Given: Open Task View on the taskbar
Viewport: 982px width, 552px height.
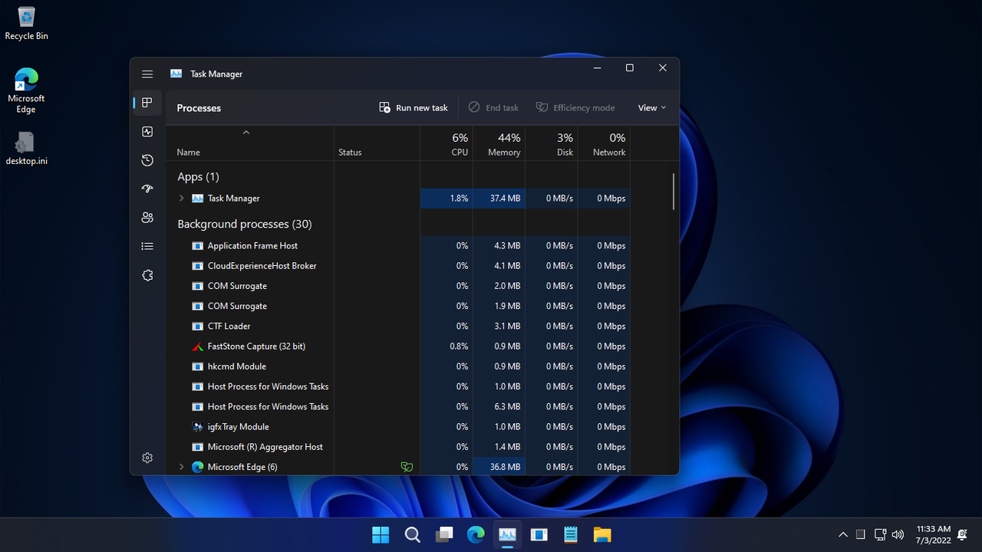Looking at the screenshot, I should 444,534.
